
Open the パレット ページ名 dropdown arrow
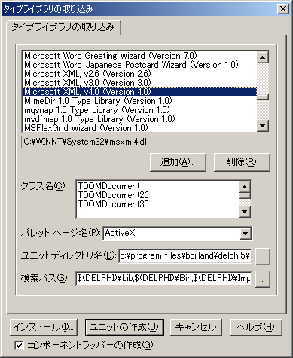coord(245,234)
